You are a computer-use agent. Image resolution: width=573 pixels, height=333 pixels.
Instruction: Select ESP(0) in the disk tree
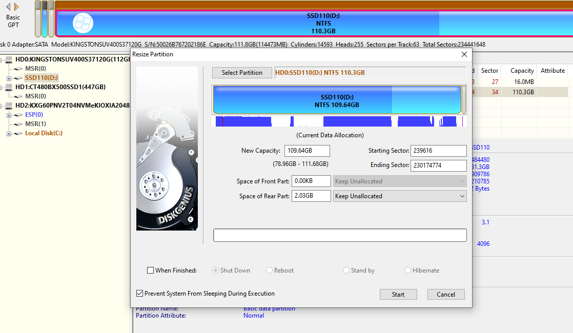coord(34,115)
